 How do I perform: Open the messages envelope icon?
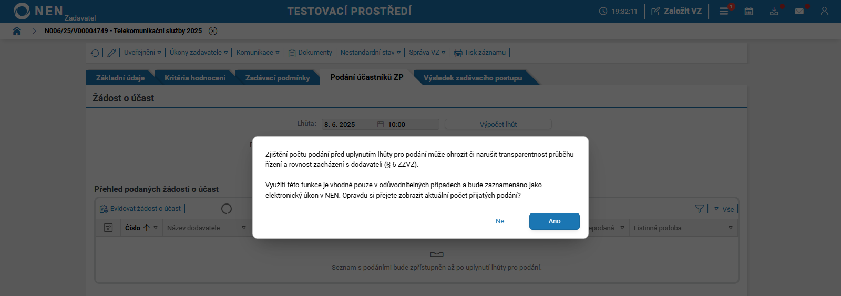(x=799, y=11)
